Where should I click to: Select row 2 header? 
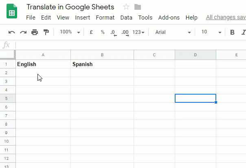[x=8, y=73]
